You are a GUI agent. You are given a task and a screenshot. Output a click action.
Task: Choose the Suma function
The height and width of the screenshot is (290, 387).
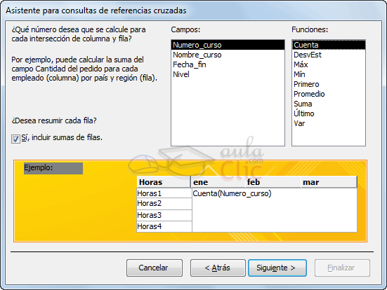(329, 104)
